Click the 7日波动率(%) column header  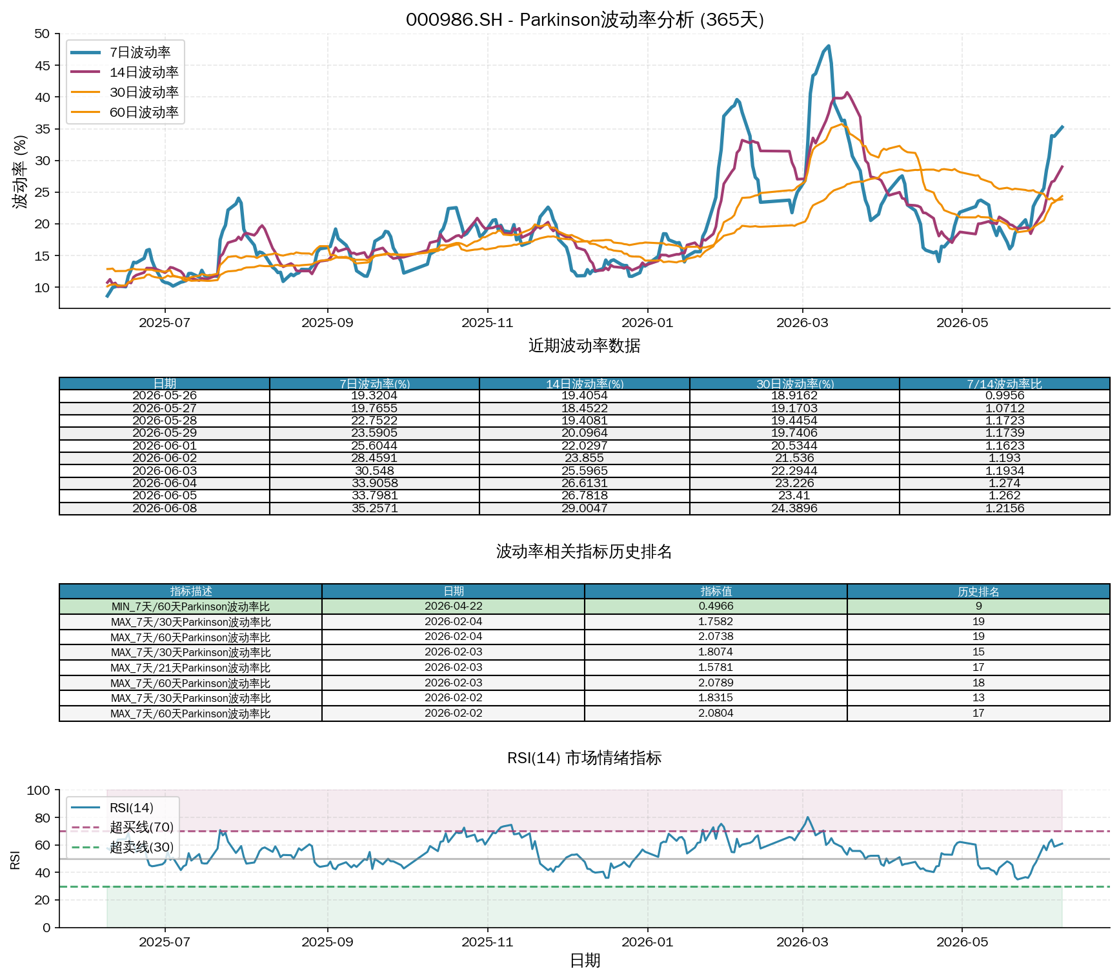374,384
